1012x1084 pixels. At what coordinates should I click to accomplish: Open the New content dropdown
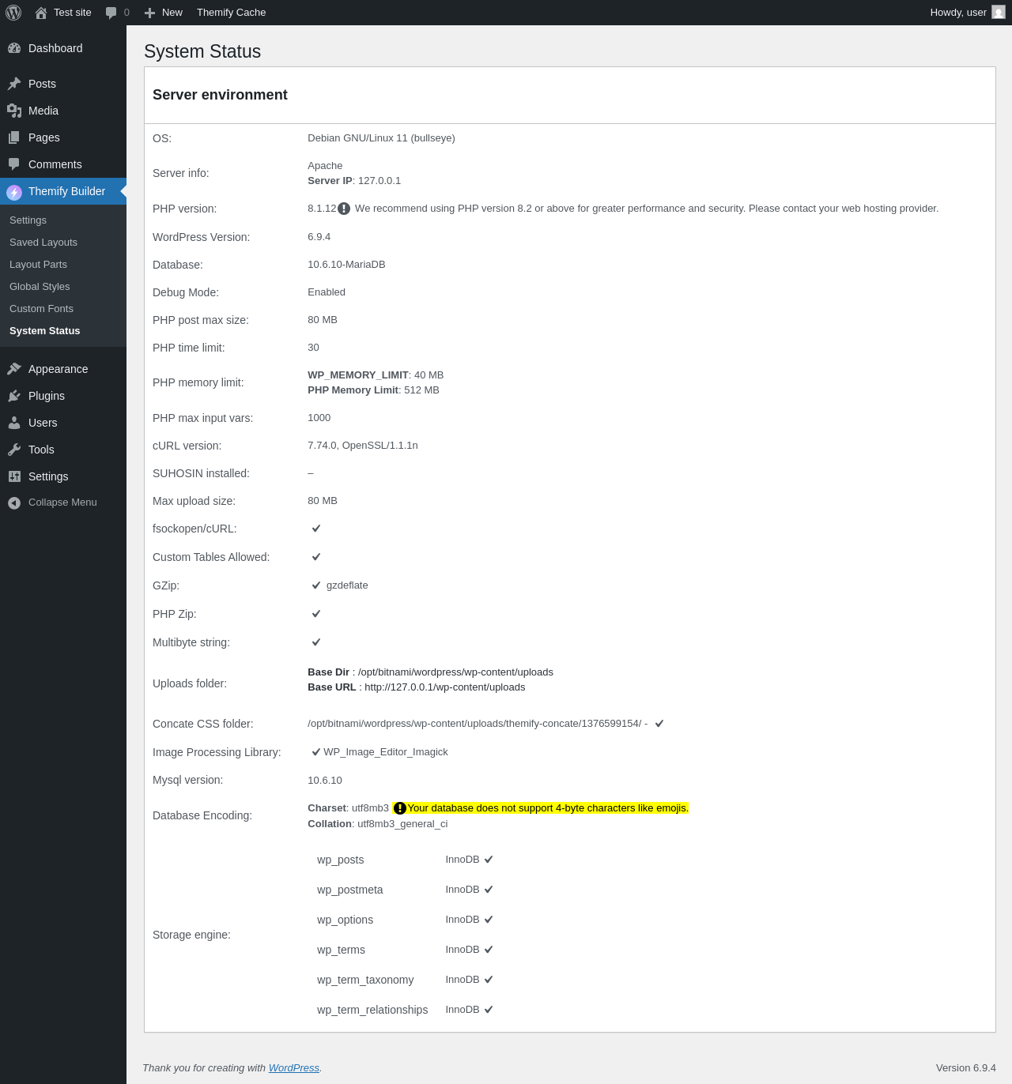[x=164, y=13]
